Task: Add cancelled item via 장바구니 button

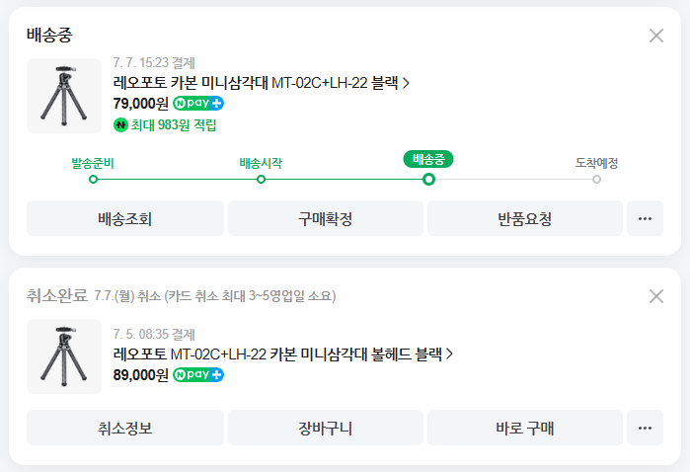Action: tap(326, 428)
